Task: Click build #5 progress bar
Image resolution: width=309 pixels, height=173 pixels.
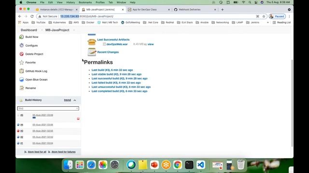Action: coord(34,118)
